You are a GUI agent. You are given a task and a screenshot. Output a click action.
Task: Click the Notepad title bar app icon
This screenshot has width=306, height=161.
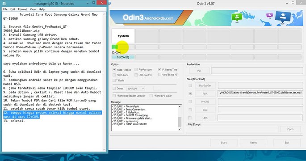pyautogui.click(x=4, y=4)
